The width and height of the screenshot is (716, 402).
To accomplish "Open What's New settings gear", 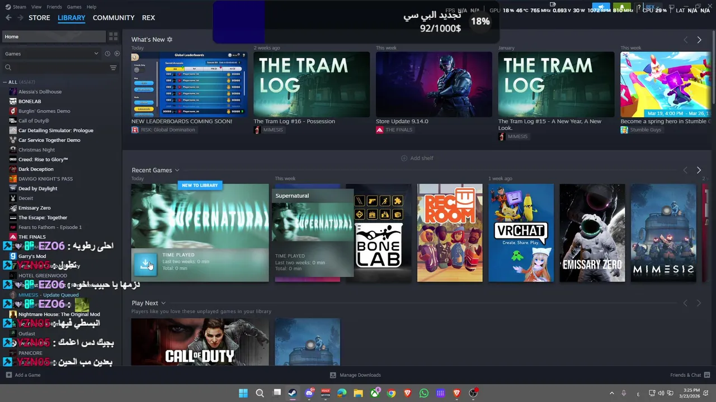I will tap(169, 40).
